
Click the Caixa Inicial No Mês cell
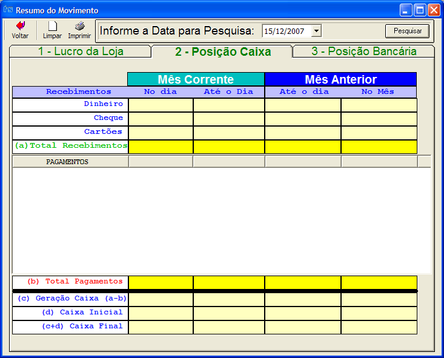tap(379, 314)
